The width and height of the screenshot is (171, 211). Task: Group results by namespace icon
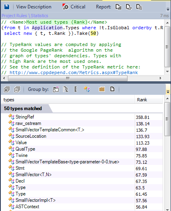tap(56, 89)
